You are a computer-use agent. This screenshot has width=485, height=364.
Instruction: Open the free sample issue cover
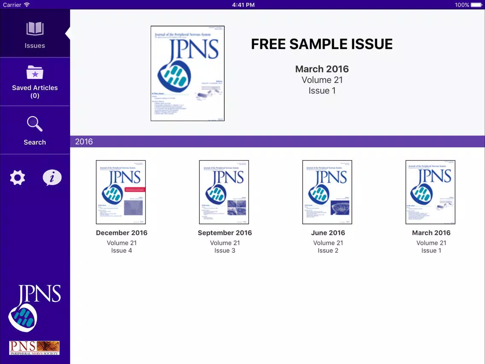(187, 73)
